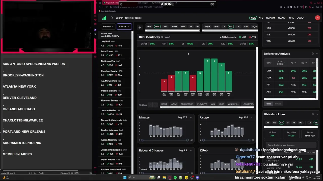The image size is (323, 181).
Task: Open the Defensive Analysis info icon
Action: pyautogui.click(x=313, y=54)
